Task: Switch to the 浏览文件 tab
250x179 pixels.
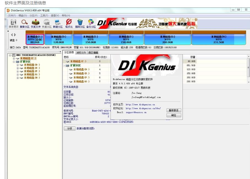Action: coord(82,52)
